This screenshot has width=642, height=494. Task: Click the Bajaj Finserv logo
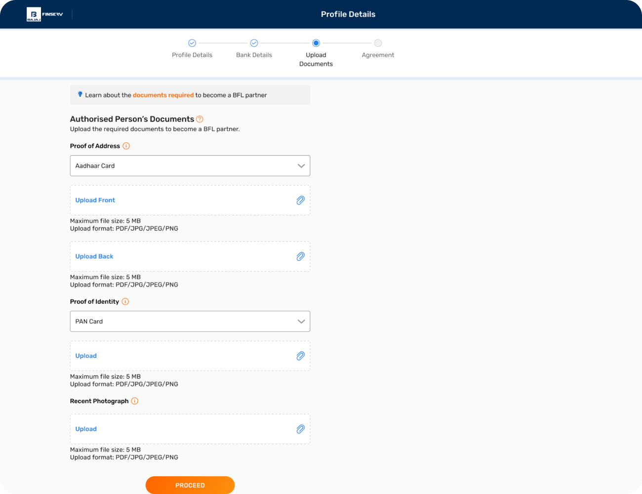point(45,14)
